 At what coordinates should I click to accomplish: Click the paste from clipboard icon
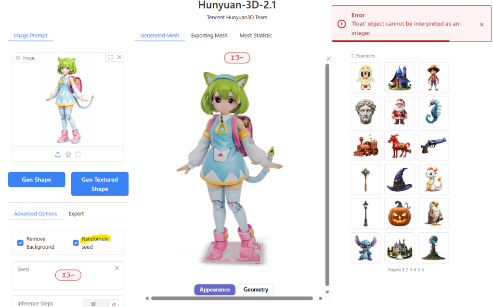[x=78, y=155]
